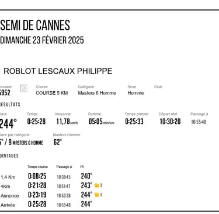Click the Temps pistolet value 0:25:33
This screenshot has width=219, height=214.
(x=134, y=122)
